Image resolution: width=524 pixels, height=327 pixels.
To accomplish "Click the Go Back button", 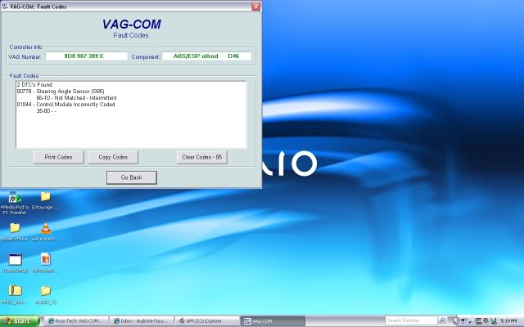I will [131, 177].
